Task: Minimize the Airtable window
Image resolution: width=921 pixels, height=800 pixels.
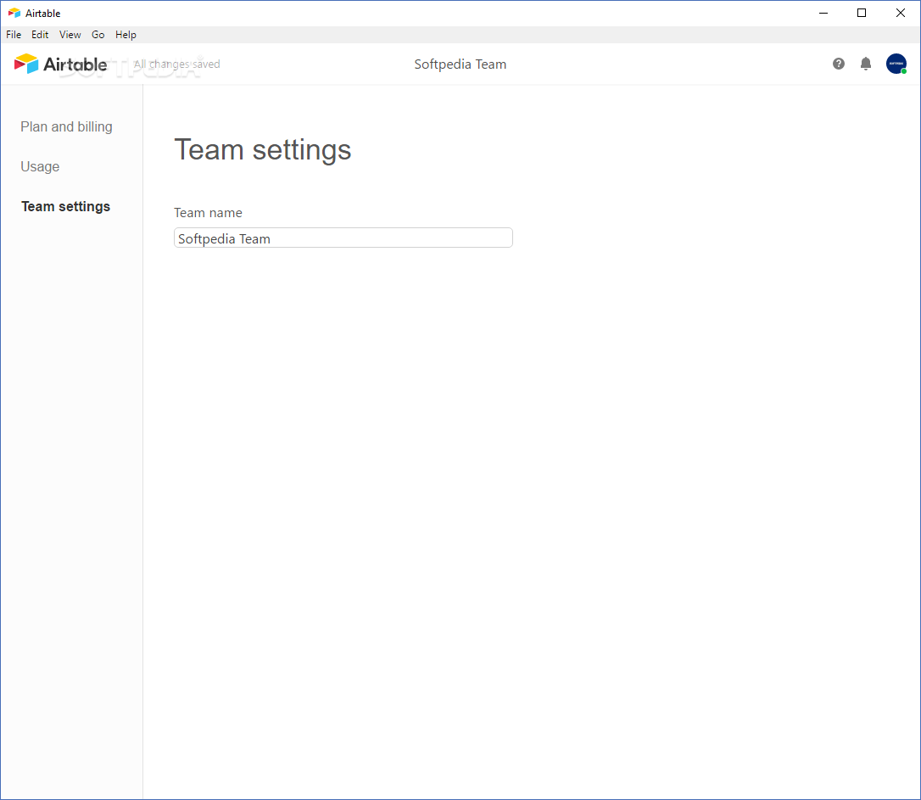Action: click(823, 13)
